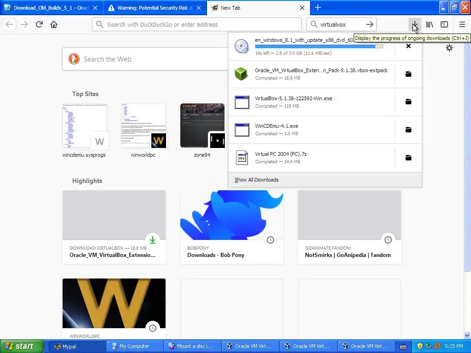Click the search box containing virtualvox
471x353 pixels.
341,25
